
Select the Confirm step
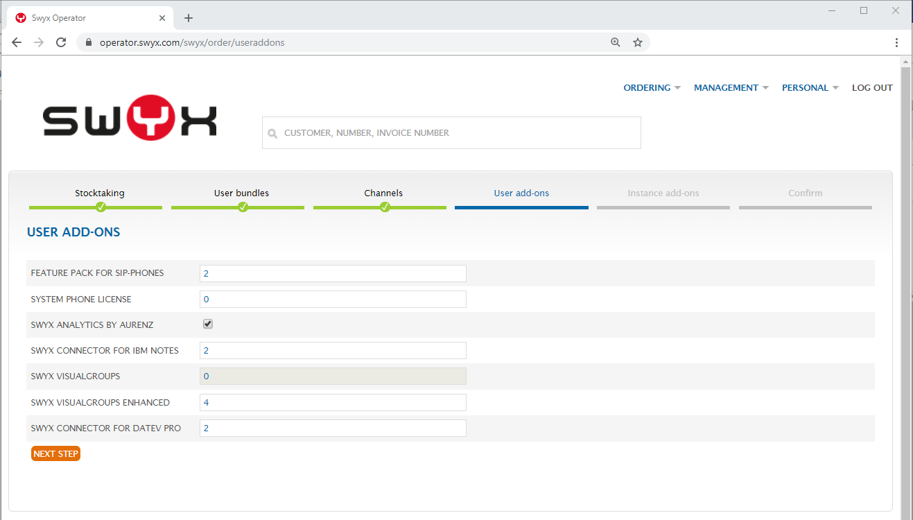pyautogui.click(x=806, y=193)
